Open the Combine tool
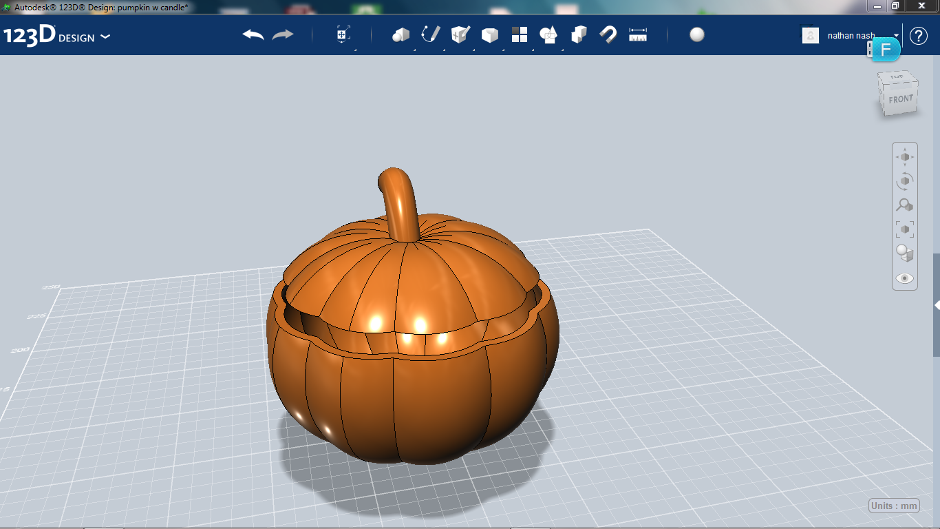The height and width of the screenshot is (529, 940). [579, 34]
